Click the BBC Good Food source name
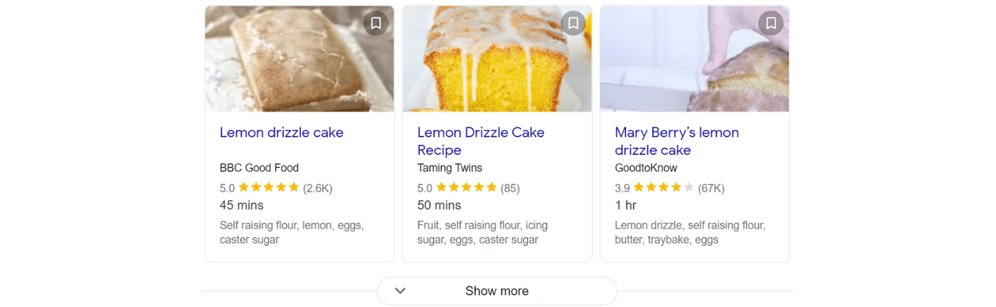Image resolution: width=996 pixels, height=307 pixels. pos(259,168)
